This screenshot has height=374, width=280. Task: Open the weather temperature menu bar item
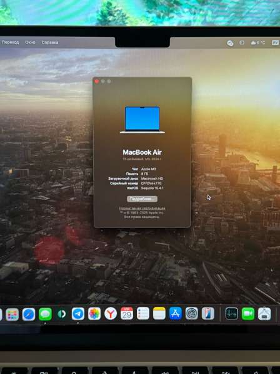pyautogui.click(x=258, y=43)
